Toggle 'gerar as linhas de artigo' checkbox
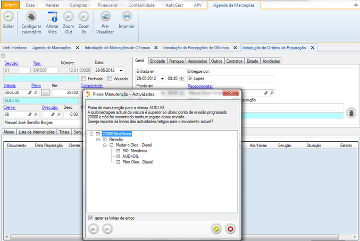 point(91,218)
